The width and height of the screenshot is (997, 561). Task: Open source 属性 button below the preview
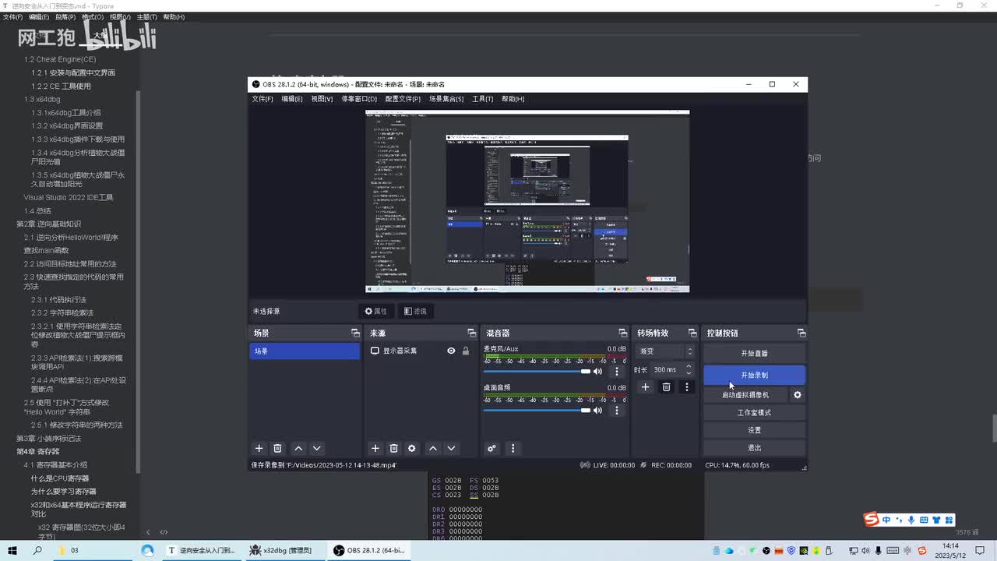[375, 311]
